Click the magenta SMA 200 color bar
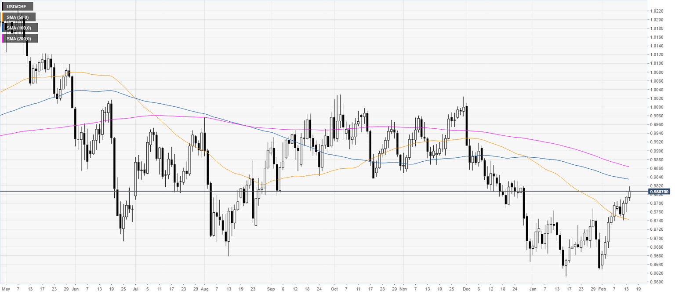The width and height of the screenshot is (675, 294). tap(3, 39)
